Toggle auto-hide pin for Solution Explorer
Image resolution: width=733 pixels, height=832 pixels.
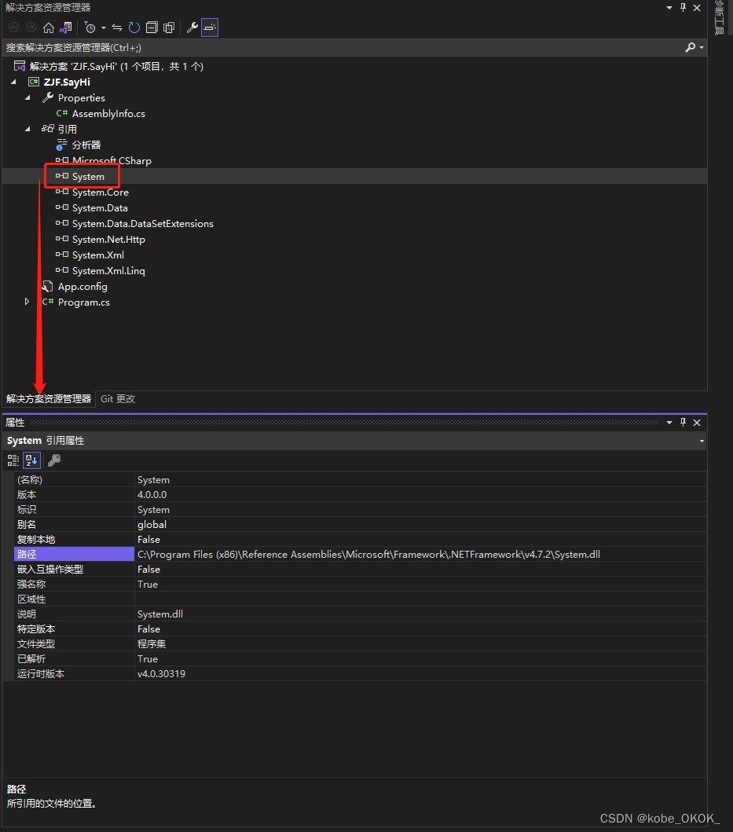[683, 7]
